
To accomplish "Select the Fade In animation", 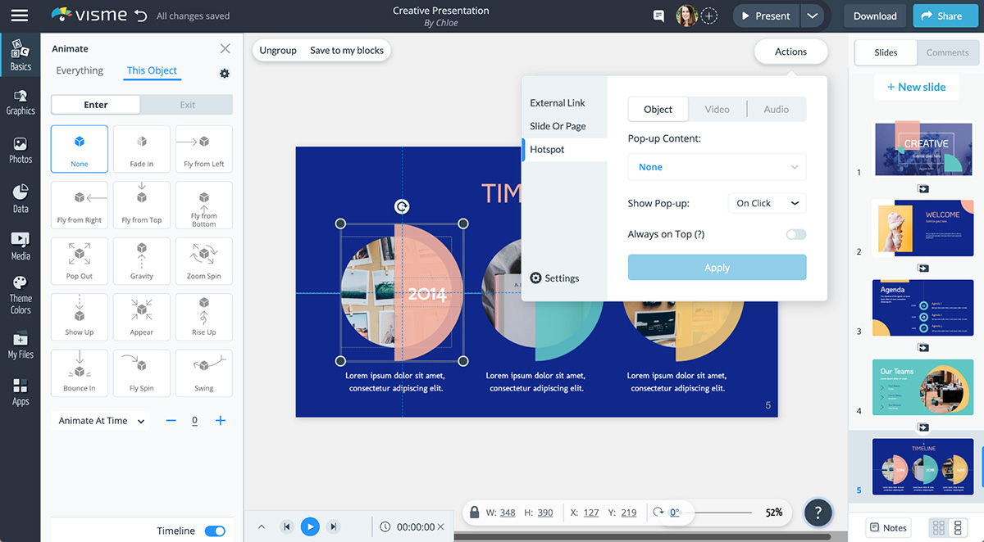I will click(x=142, y=149).
